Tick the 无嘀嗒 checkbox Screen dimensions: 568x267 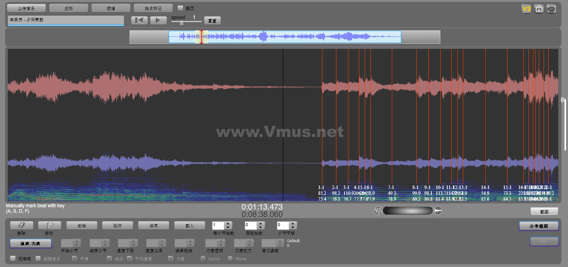[x=13, y=258]
